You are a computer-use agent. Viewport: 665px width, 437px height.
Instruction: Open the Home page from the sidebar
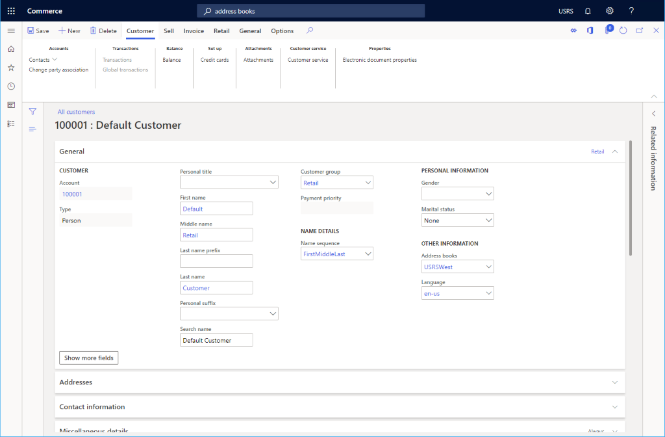pos(11,48)
